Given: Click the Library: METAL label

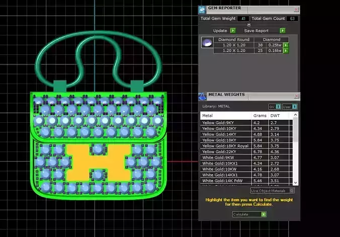Looking at the screenshot, I should [x=216, y=106].
